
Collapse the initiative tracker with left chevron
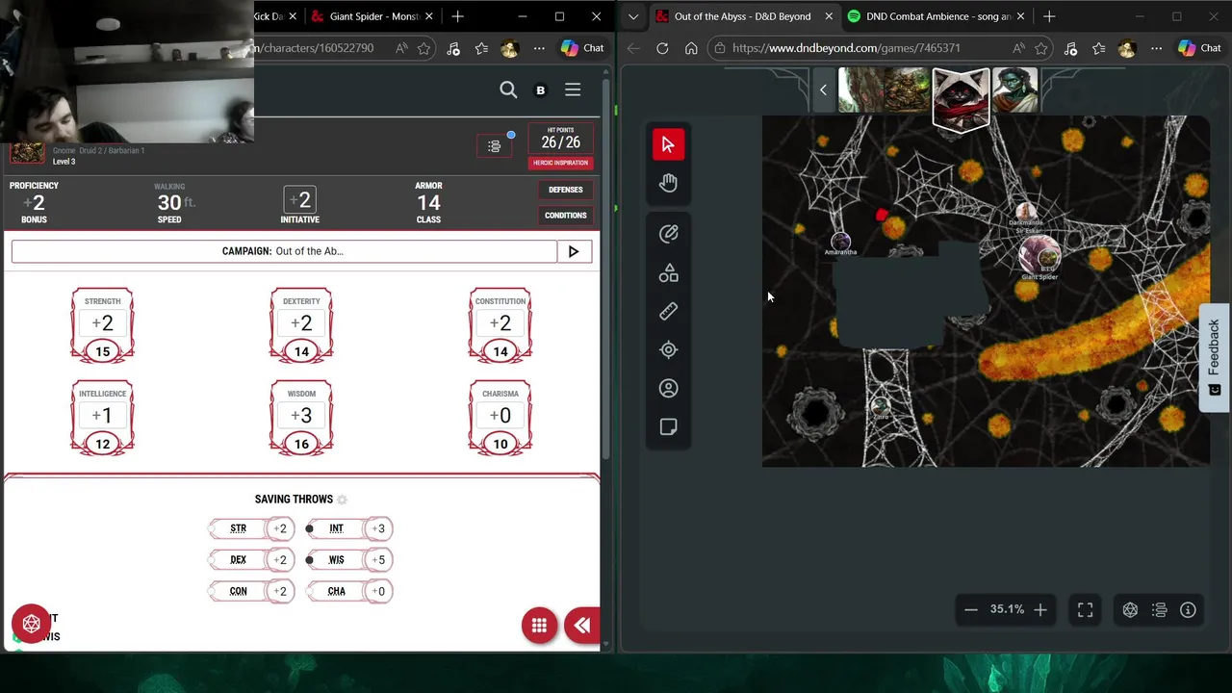pos(823,90)
